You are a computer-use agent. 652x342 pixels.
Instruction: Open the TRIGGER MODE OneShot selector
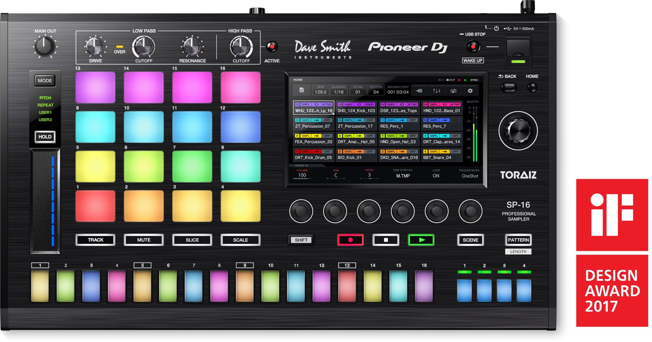click(470, 176)
